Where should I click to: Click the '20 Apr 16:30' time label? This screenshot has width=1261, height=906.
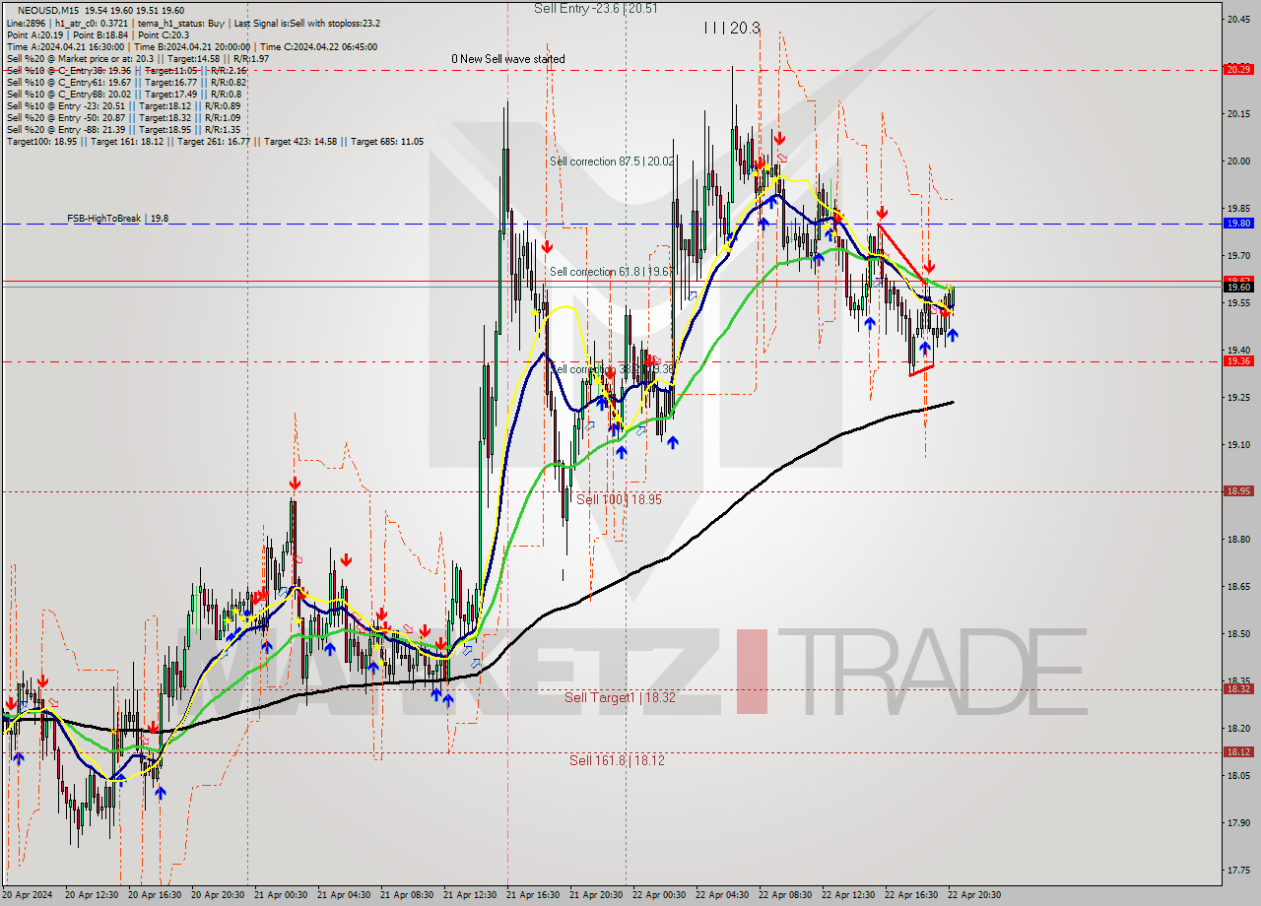click(154, 895)
